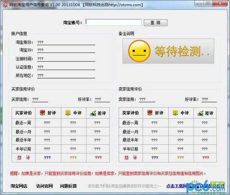Minimize the window
The height and width of the screenshot is (195, 230).
(199, 4)
